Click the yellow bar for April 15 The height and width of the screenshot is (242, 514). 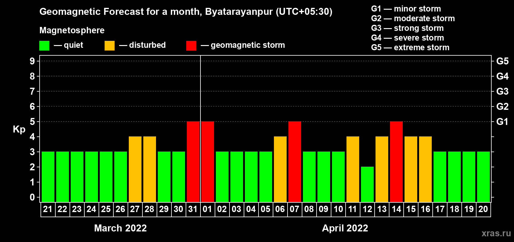click(x=411, y=169)
